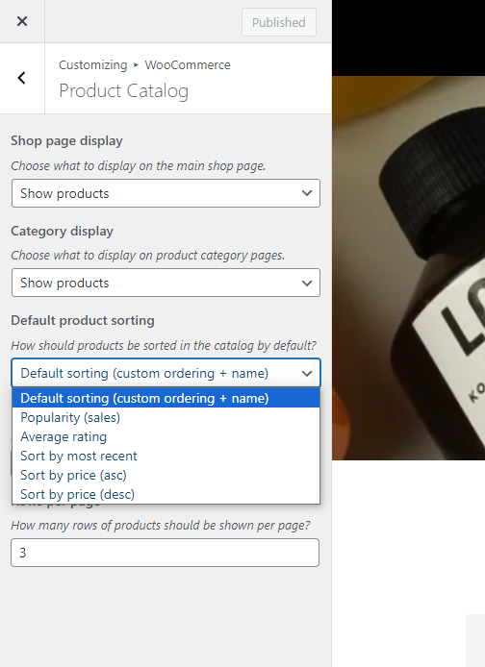Screen dimensions: 485x667
Task: Click the Published button
Action: (279, 22)
